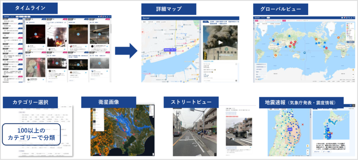The height and width of the screenshot is (160, 358).
Task: Click pencil note button under earthquake text
Action: coord(327,152)
